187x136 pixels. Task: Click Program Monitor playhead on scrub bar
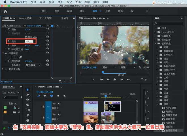pos(103,72)
